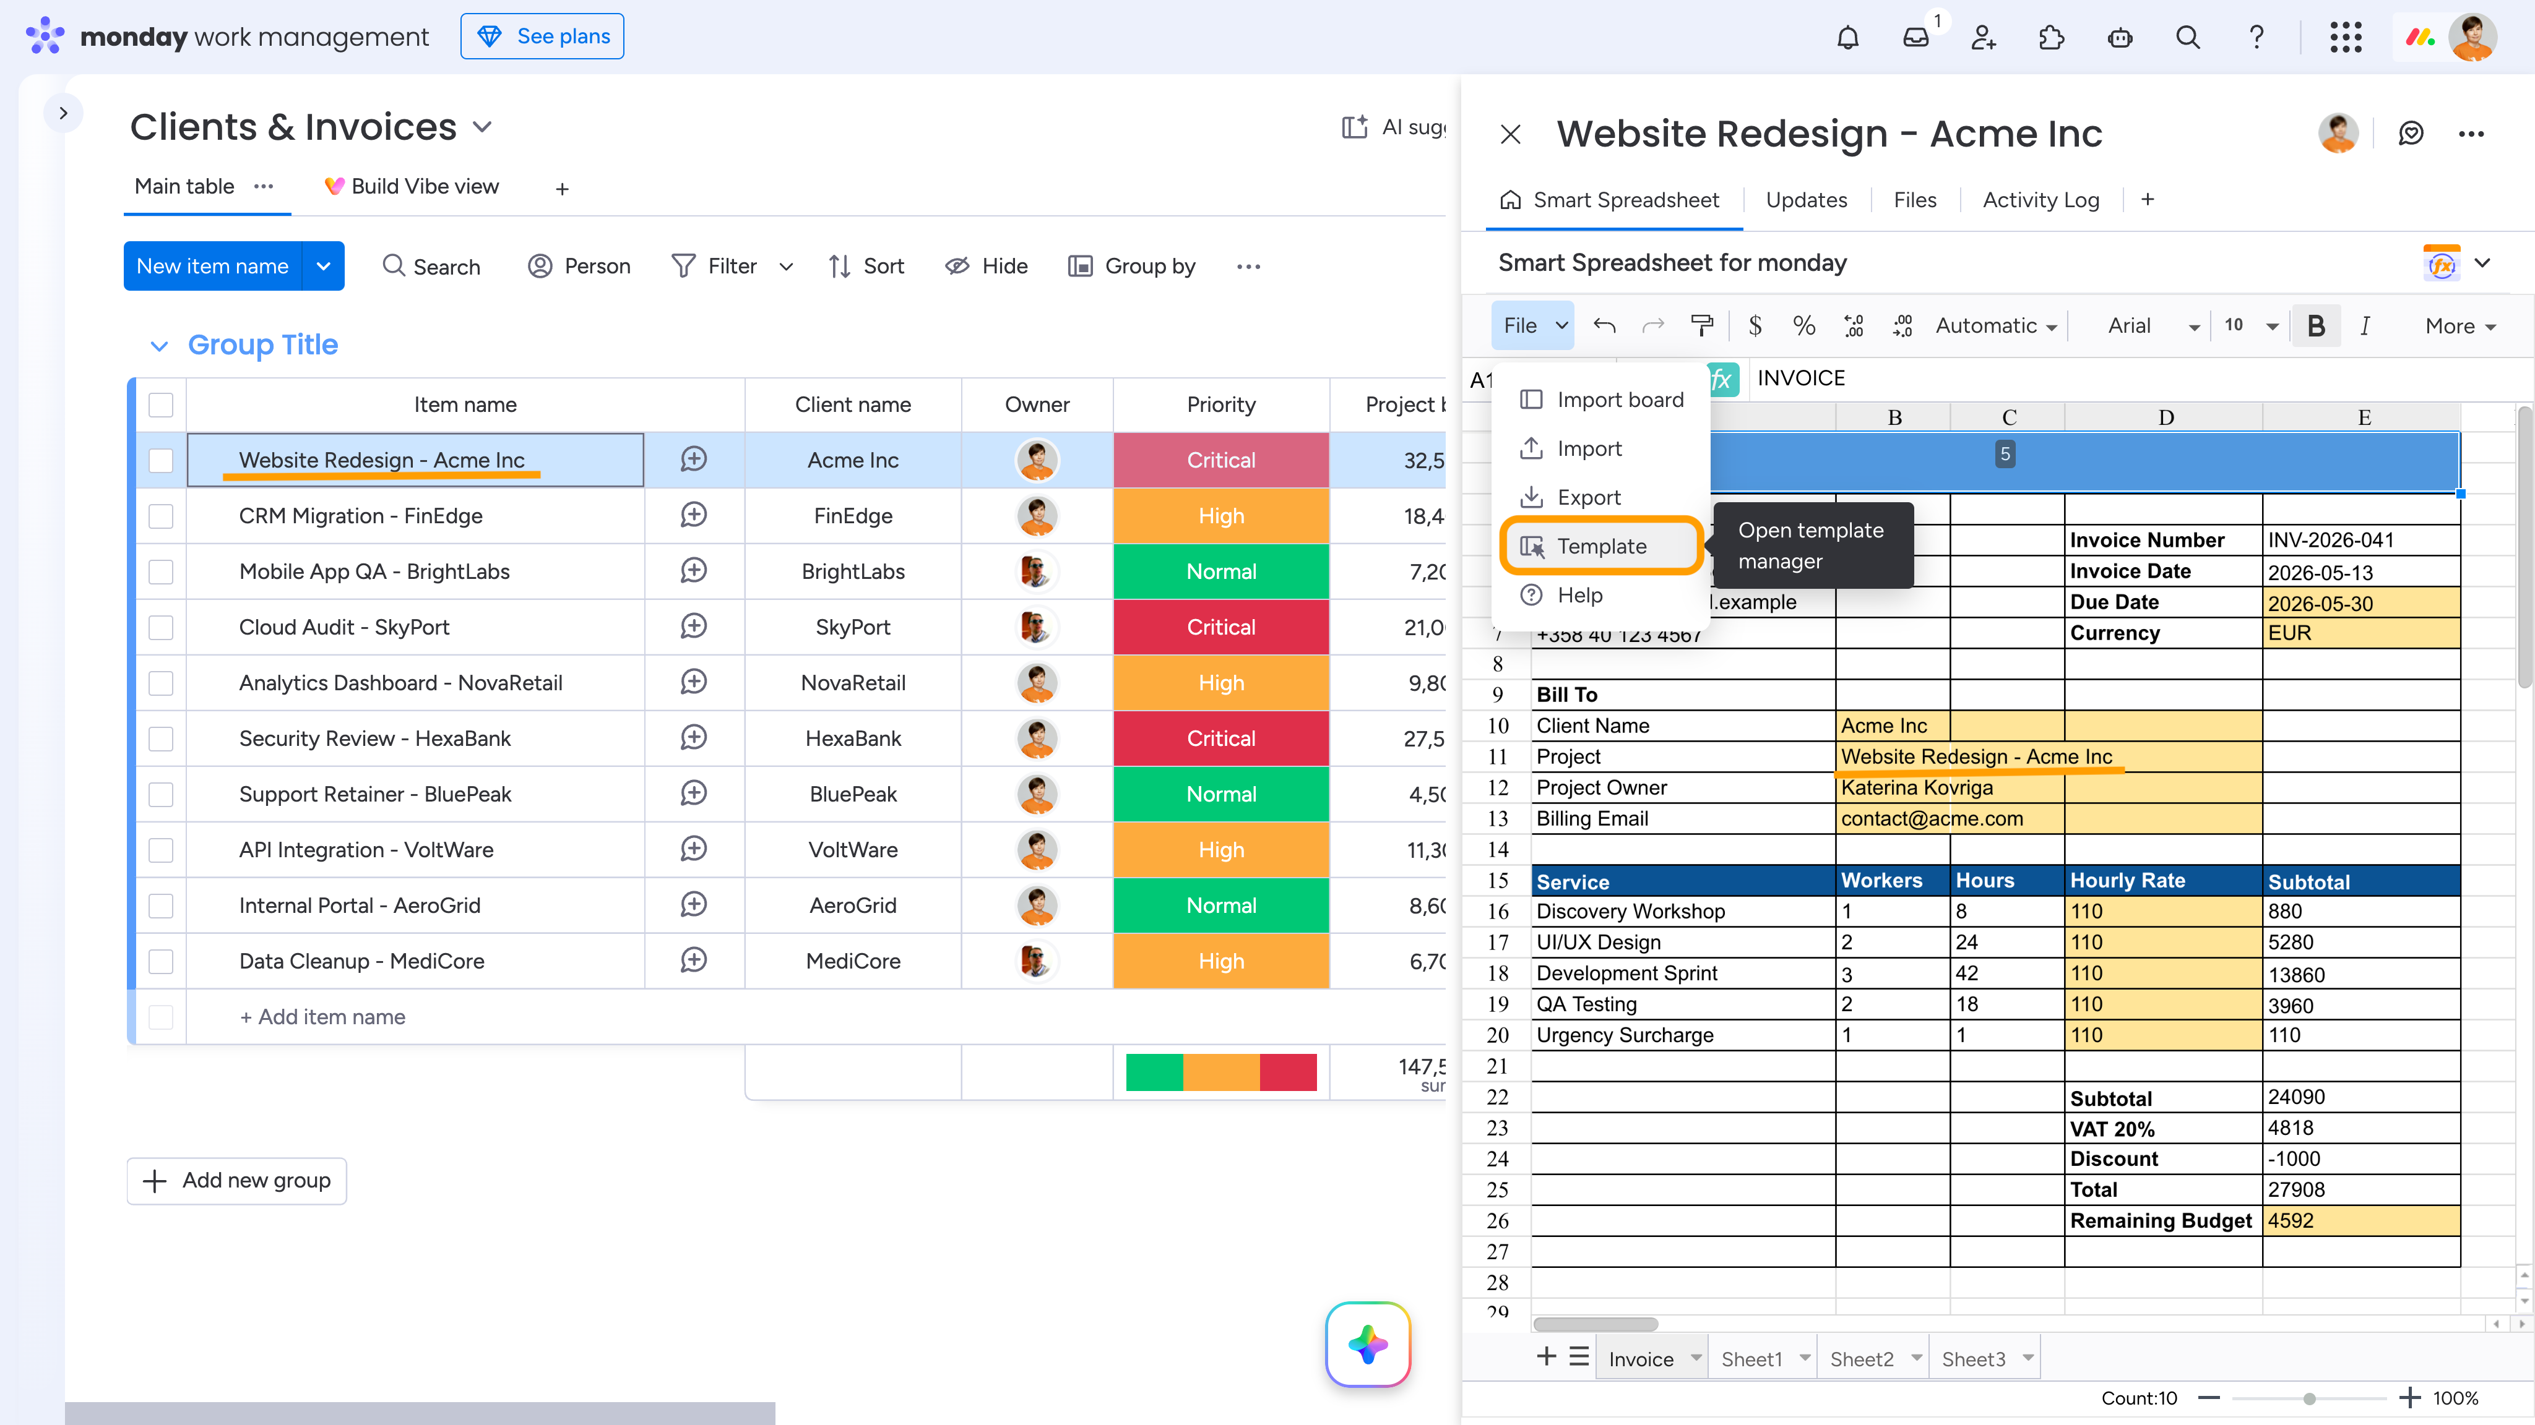Viewport: 2535px width, 1425px height.
Task: Add a new sheet with plus icon
Action: coord(1546,1357)
